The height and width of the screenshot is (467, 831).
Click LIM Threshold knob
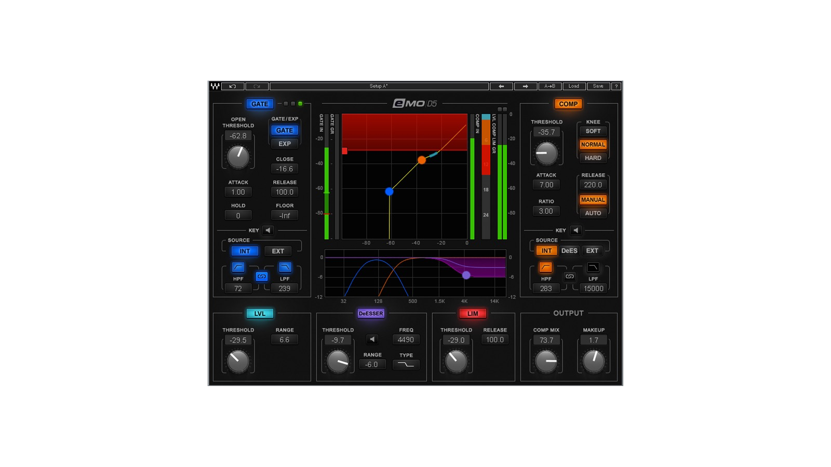(x=456, y=361)
